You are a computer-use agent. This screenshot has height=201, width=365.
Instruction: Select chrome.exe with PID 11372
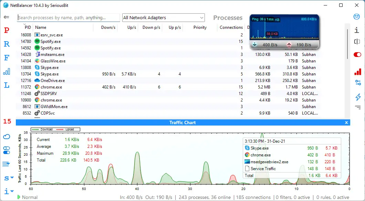click(169, 87)
